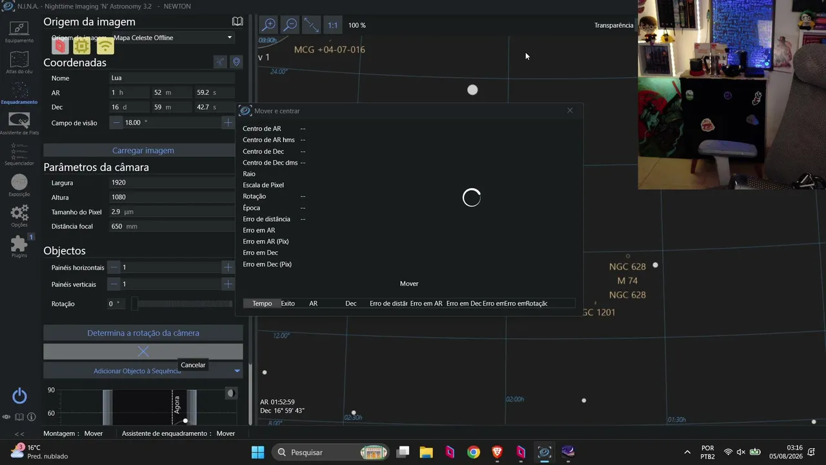The height and width of the screenshot is (465, 826).
Task: Click the location pin icon by Coordenadas
Action: [x=236, y=61]
